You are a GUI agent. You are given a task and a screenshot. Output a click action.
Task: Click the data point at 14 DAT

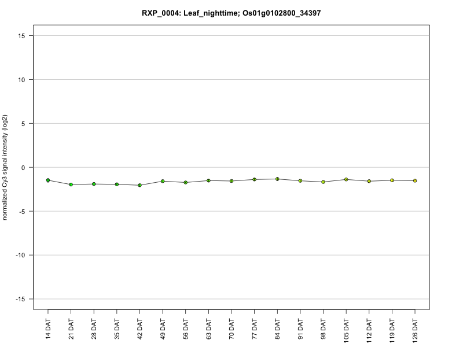pos(48,180)
